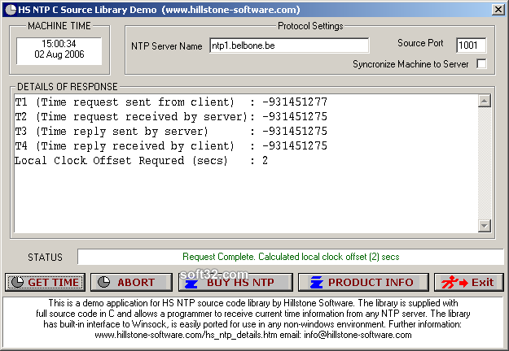Click the response scrollbar up arrow

[485, 101]
